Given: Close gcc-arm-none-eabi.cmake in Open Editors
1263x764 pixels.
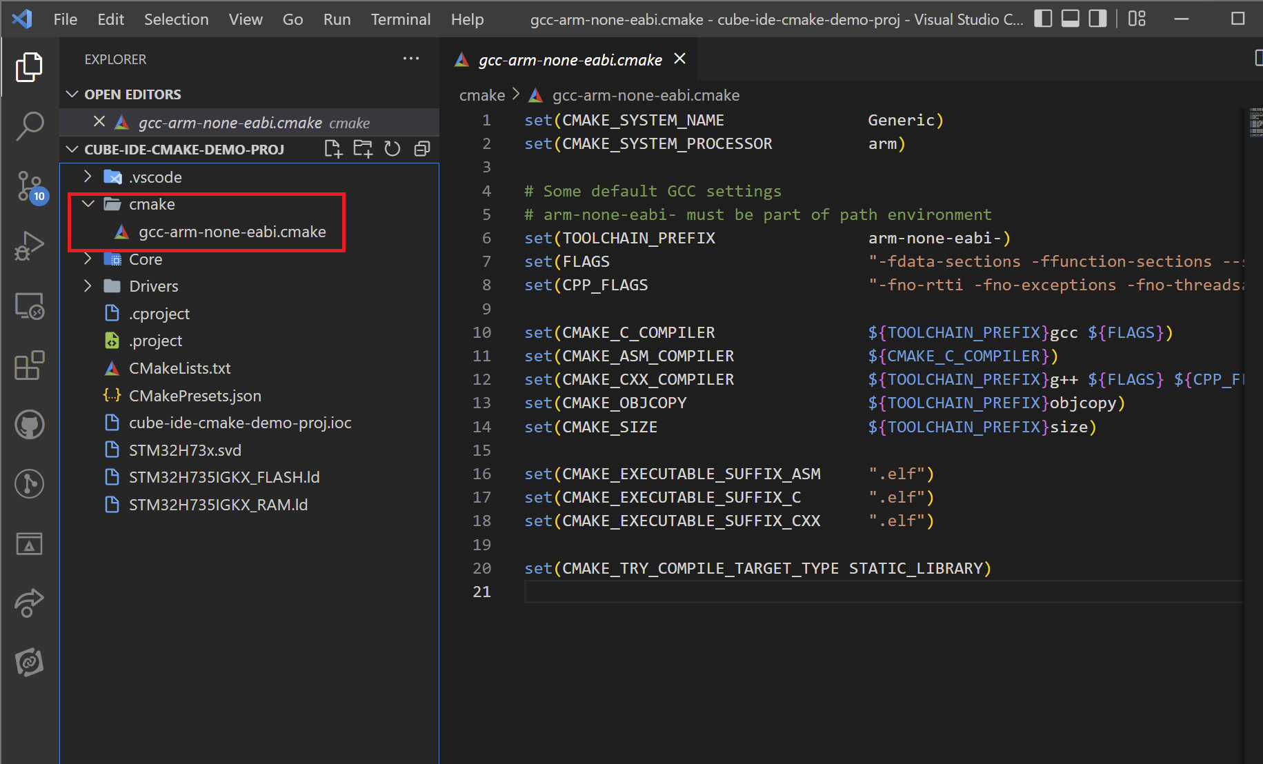Looking at the screenshot, I should [x=99, y=122].
